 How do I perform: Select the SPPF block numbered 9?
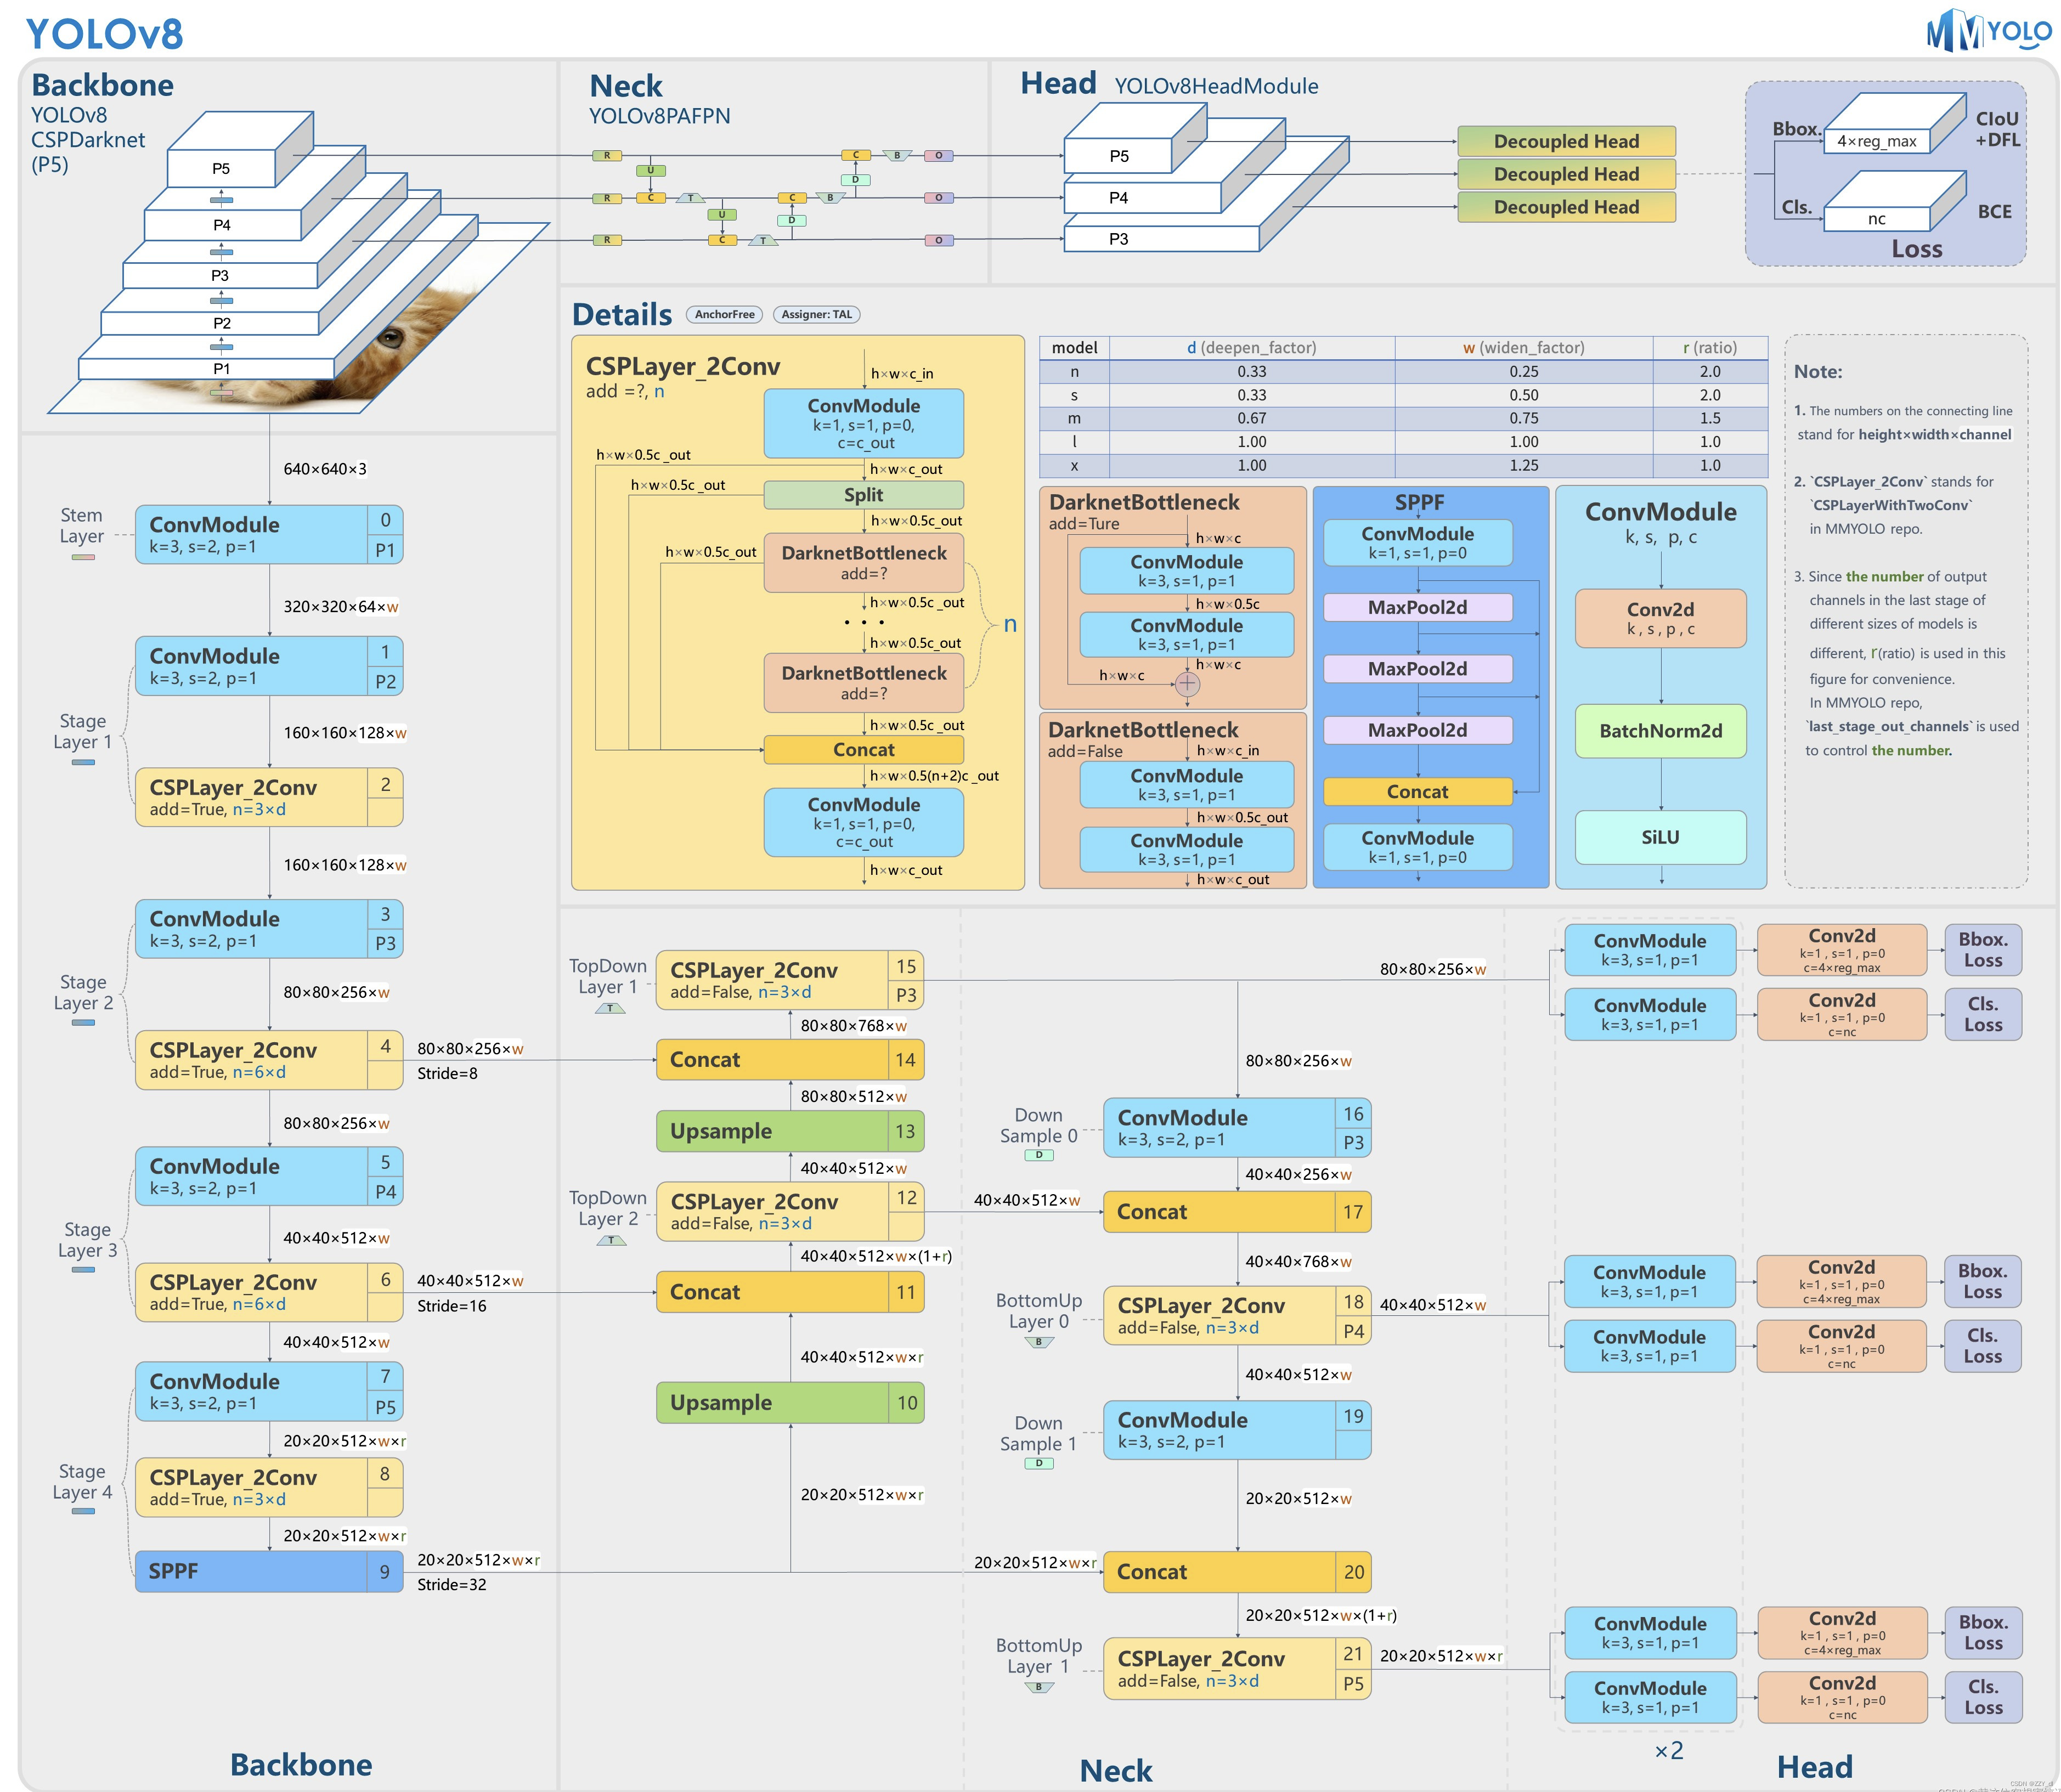(269, 1571)
